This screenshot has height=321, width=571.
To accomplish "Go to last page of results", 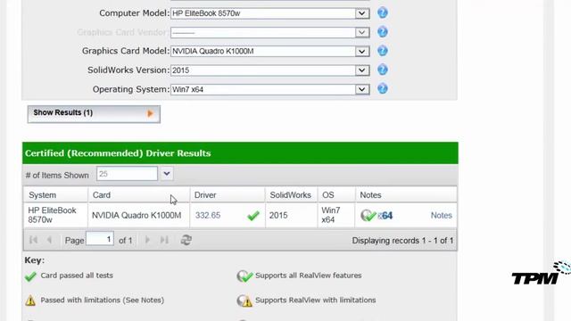I will click(x=164, y=240).
